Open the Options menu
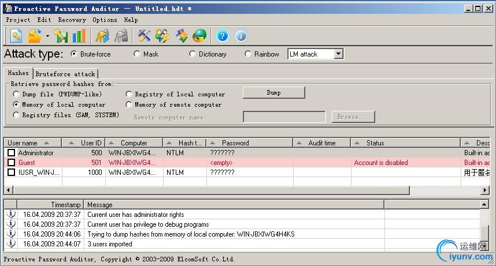The width and height of the screenshot is (496, 266). pos(105,20)
